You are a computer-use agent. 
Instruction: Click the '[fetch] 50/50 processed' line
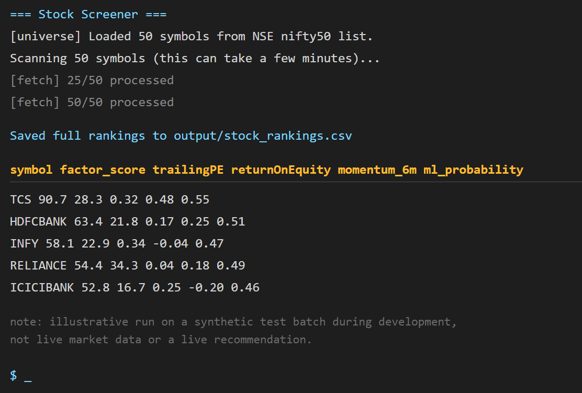[x=92, y=102]
